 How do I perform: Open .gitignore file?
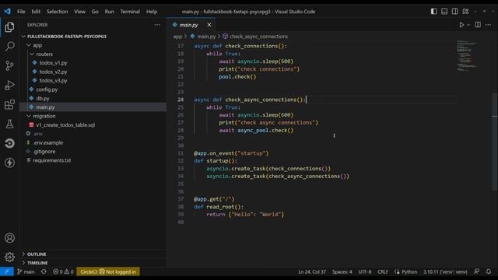coord(93,152)
